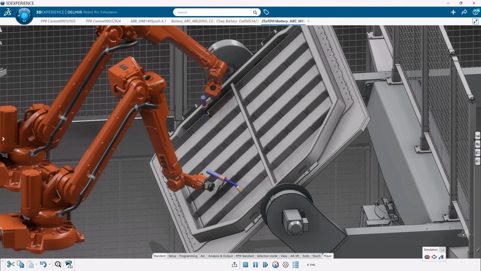Step the simulation forward
481x271 pixels.
coord(266,264)
